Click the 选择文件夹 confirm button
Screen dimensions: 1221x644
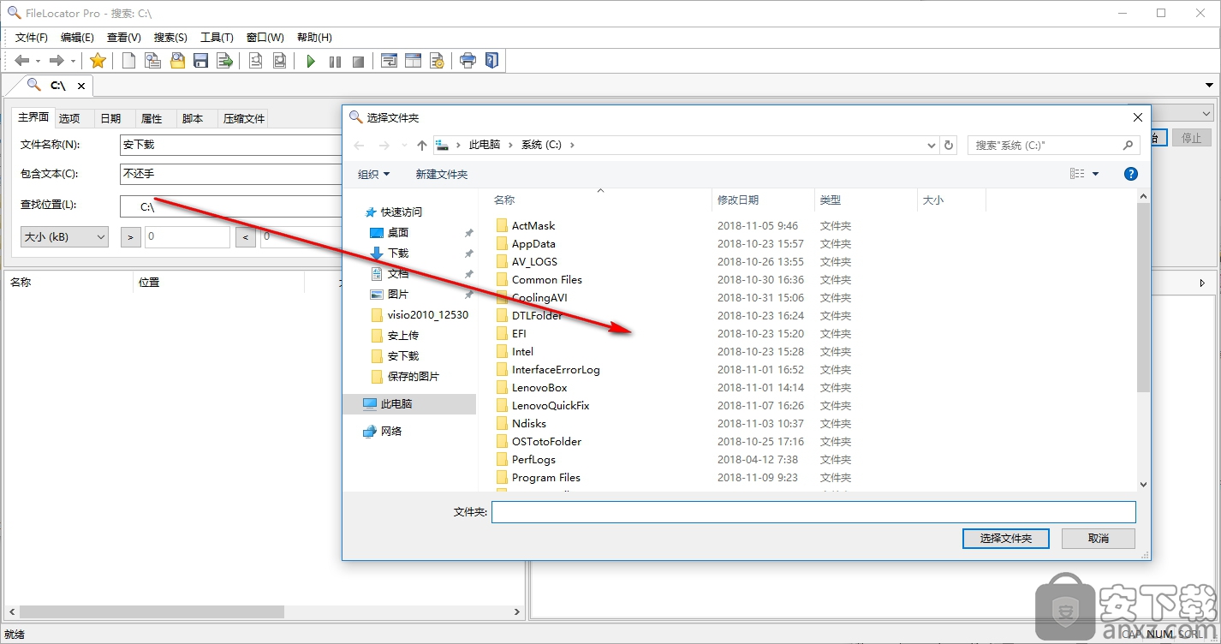pyautogui.click(x=1005, y=538)
